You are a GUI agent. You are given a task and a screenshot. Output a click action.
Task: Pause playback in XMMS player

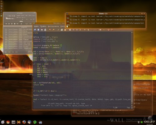(12, 24)
